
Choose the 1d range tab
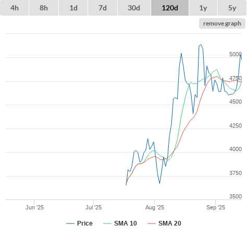(x=73, y=8)
